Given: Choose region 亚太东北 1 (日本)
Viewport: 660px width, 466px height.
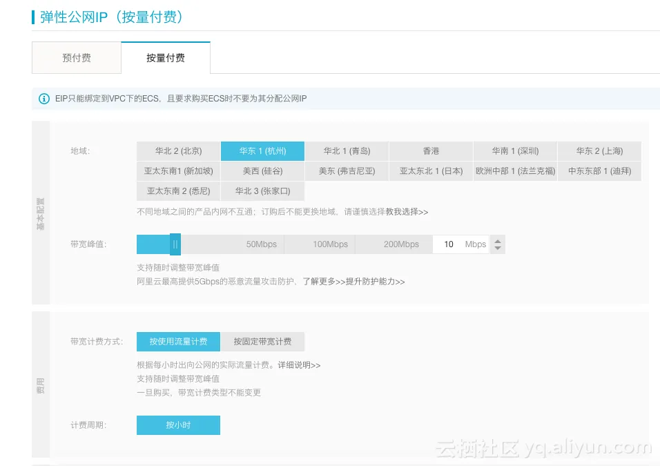Looking at the screenshot, I should [x=431, y=171].
